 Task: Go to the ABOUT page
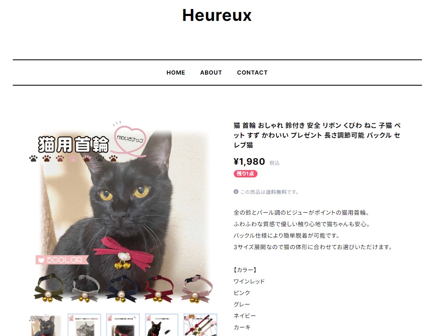(x=211, y=73)
